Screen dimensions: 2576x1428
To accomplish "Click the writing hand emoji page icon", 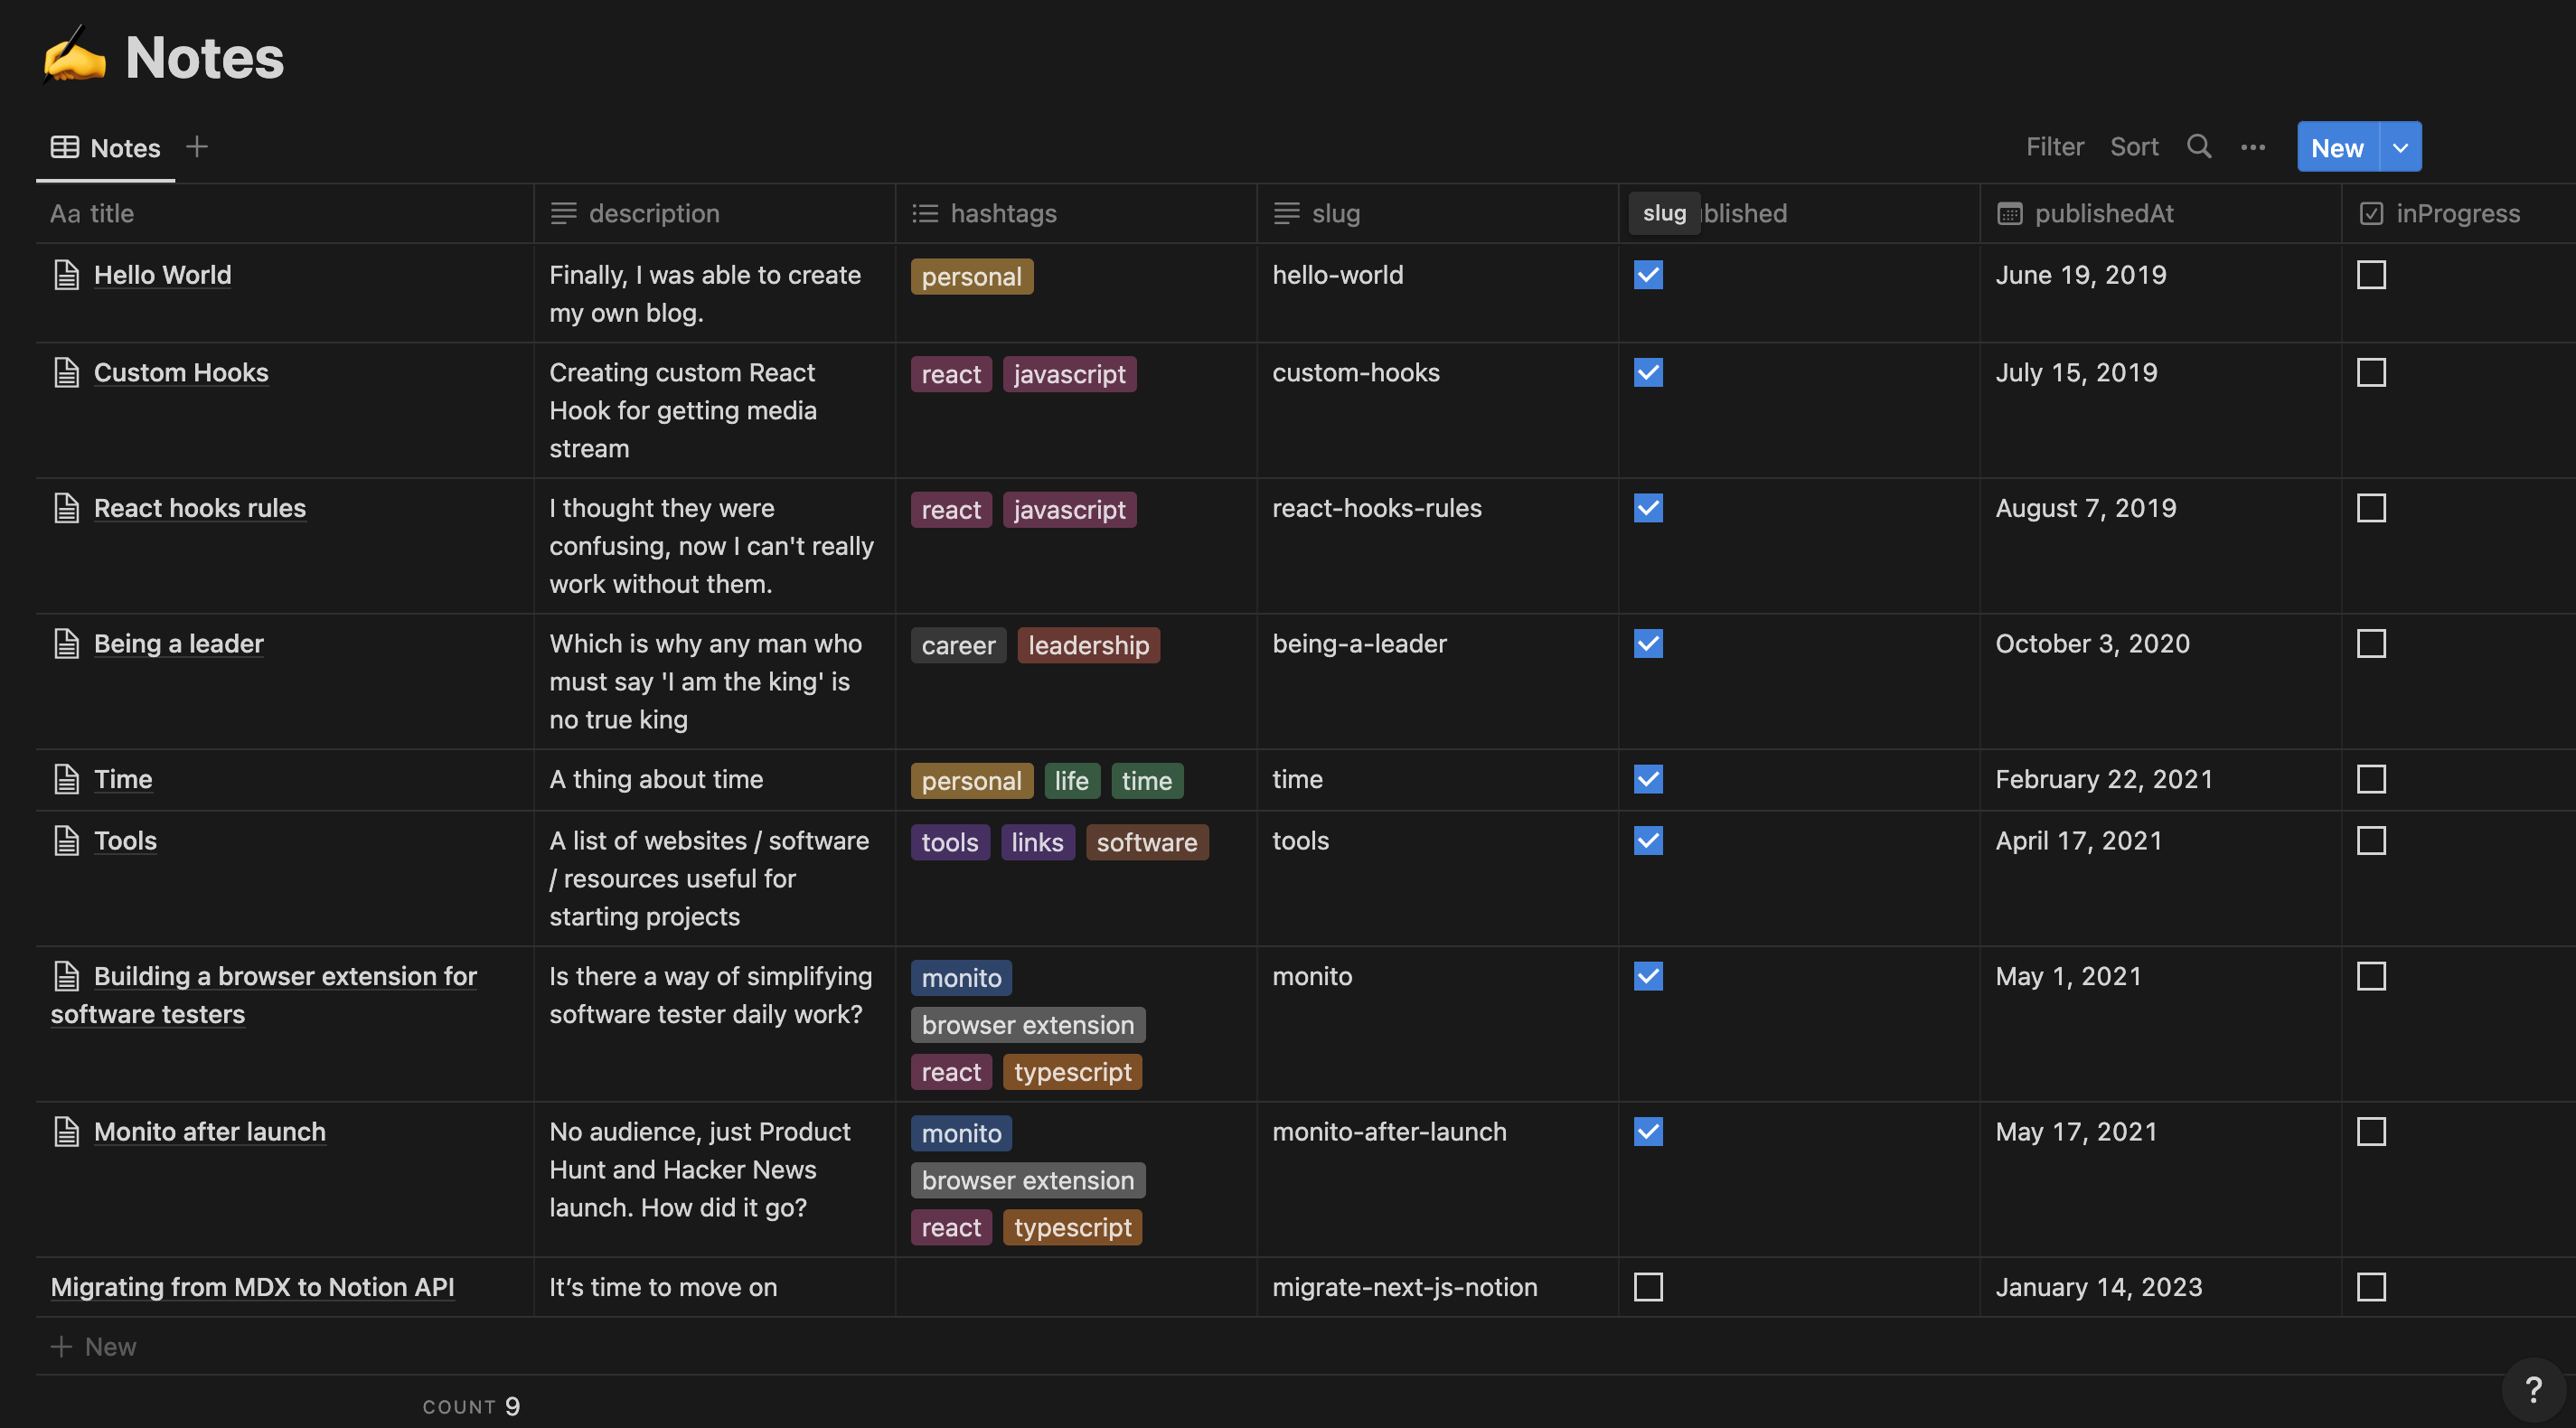I will [74, 56].
